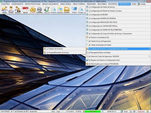Select 1-Configuração da Ordem de Serviço
Image resolution: width=151 pixels, height=113 pixels.
click(x=118, y=7)
